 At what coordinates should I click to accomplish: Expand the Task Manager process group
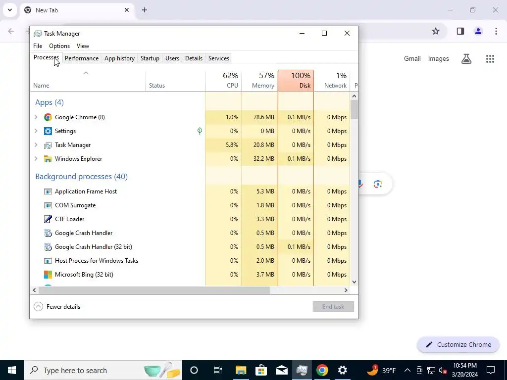36,145
